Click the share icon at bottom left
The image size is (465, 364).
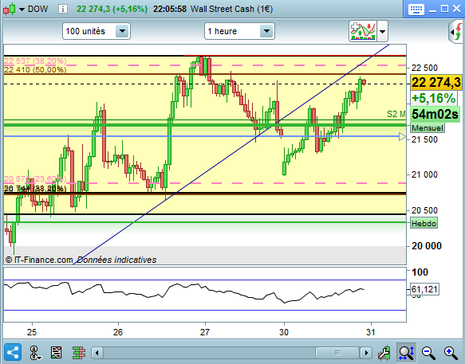pyautogui.click(x=12, y=352)
